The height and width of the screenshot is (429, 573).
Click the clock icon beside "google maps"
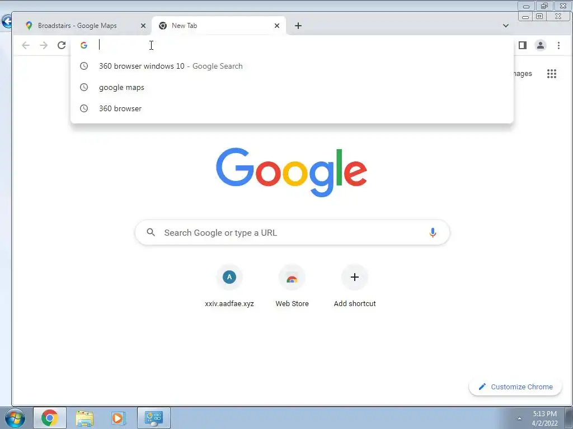click(84, 87)
